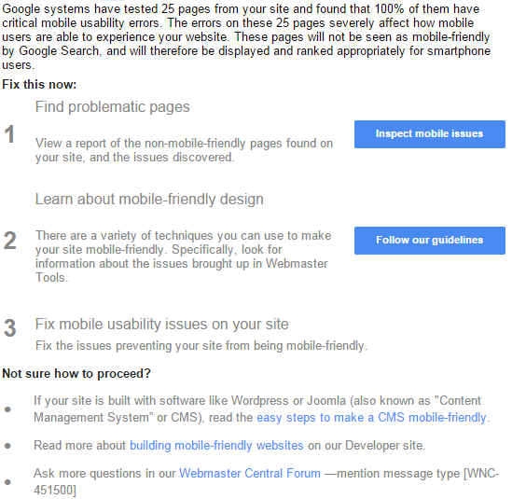Follow the building mobile-friendly websites link

point(216,446)
